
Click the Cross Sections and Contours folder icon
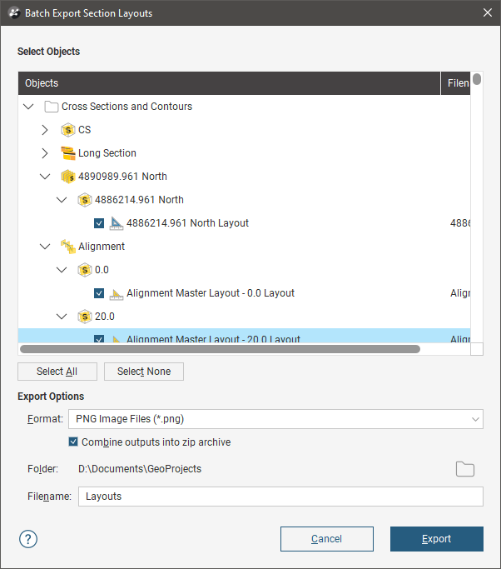pyautogui.click(x=52, y=107)
